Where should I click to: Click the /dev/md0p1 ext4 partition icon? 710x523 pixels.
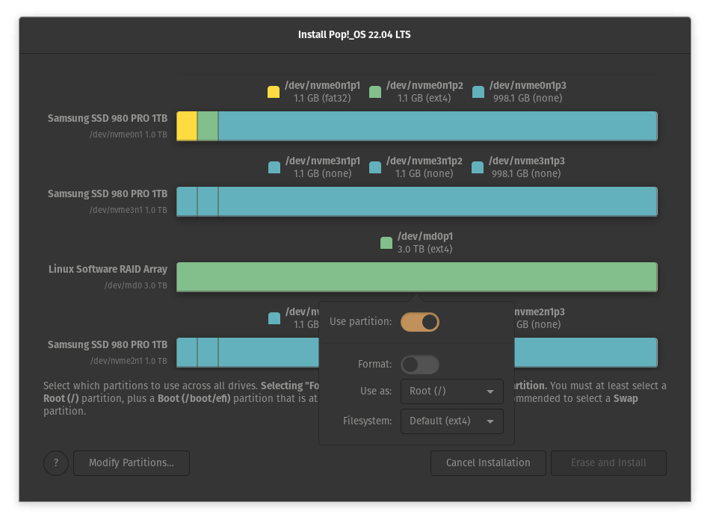point(386,242)
